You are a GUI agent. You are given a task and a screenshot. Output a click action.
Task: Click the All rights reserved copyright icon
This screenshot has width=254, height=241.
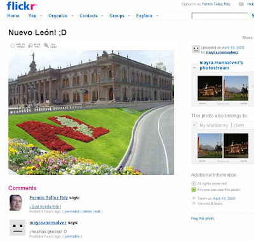click(194, 184)
